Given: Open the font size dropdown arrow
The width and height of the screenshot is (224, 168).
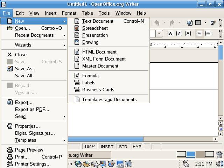Looking at the screenshot, I should [x=159, y=34].
